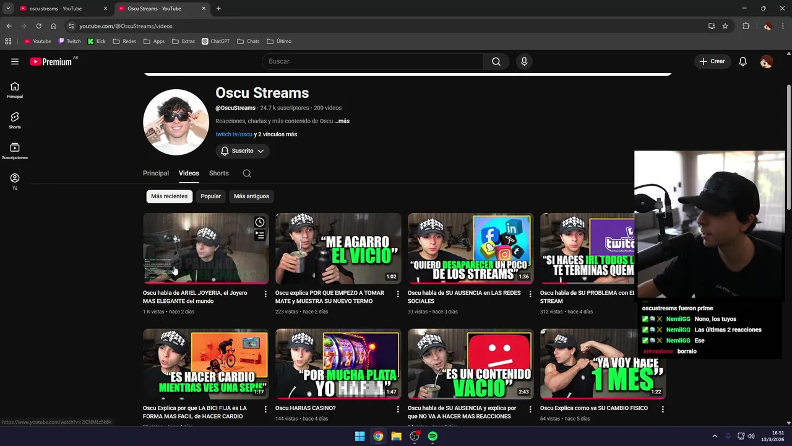The image size is (792, 446).
Task: Open the twitch.tv/oscu link
Action: pyautogui.click(x=234, y=134)
